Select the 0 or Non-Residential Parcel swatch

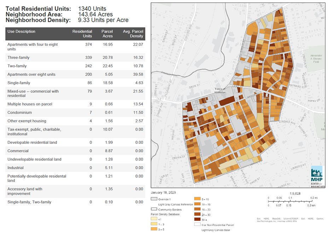197,225
